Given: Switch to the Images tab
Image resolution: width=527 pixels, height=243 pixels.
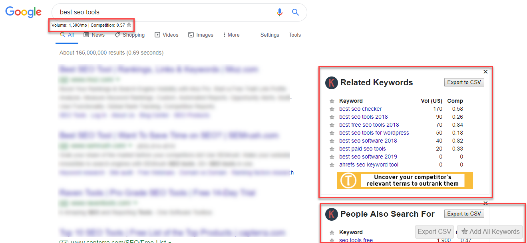Looking at the screenshot, I should point(201,35).
